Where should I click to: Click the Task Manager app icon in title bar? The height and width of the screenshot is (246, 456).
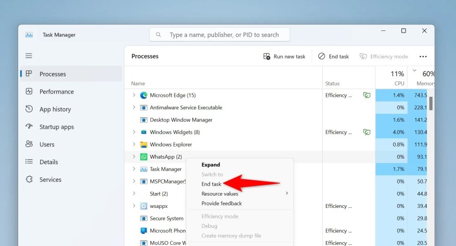click(29, 35)
